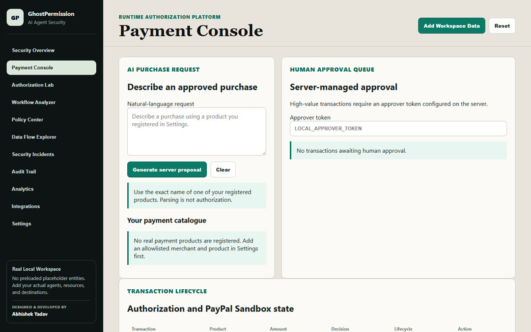This screenshot has height=332, width=531.
Task: Go to Analytics section
Action: [51, 189]
